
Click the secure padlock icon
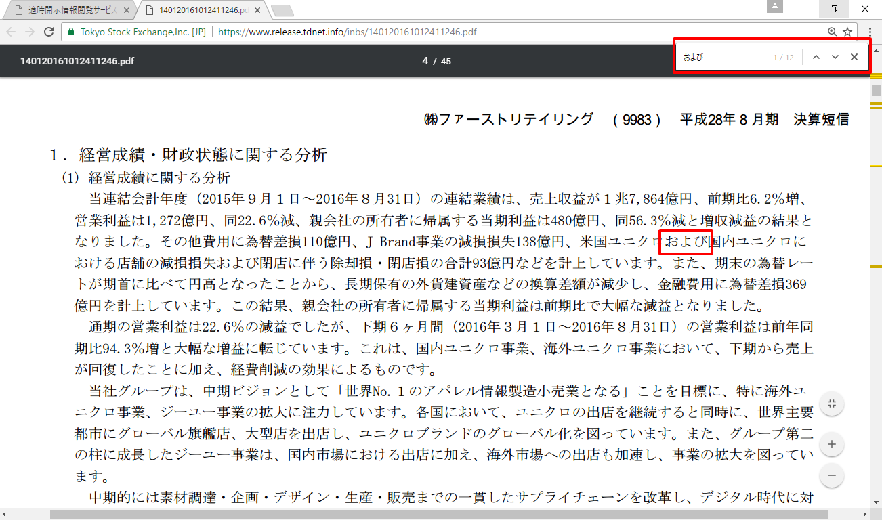70,32
